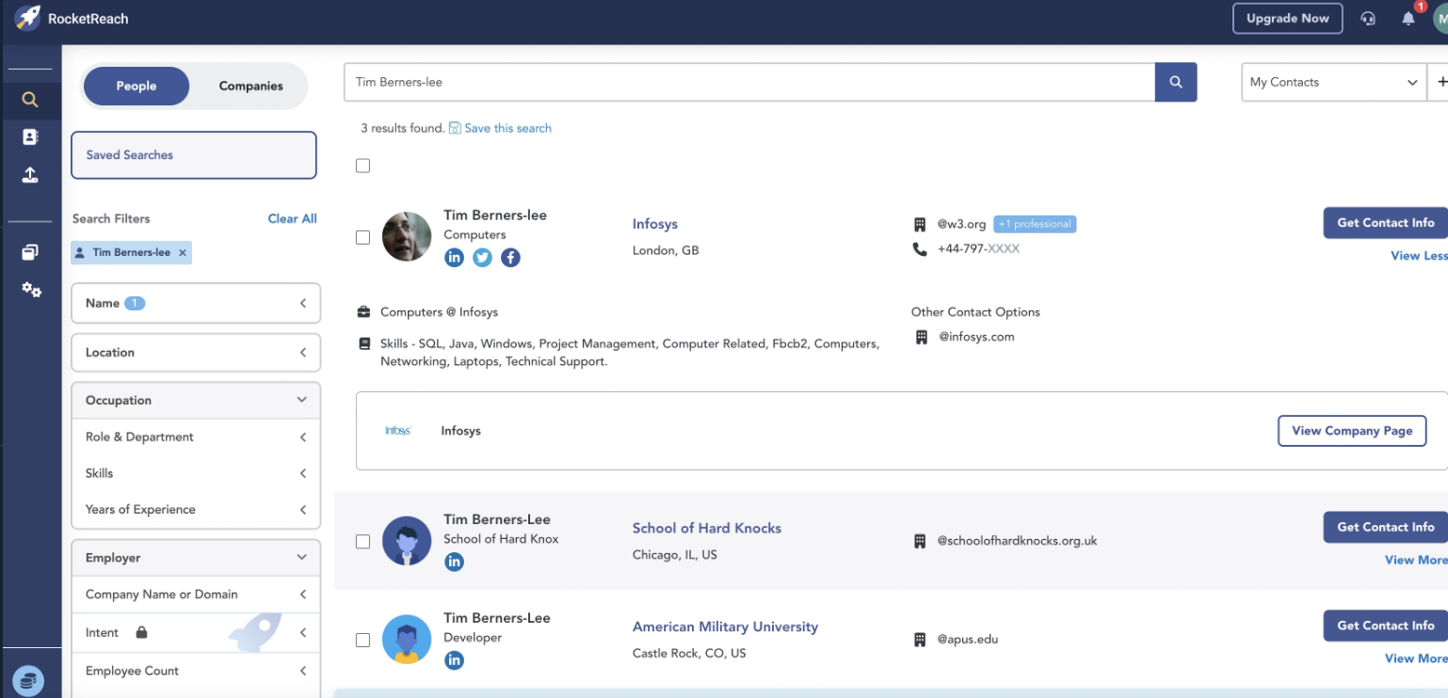
Task: Expand the Skills filter
Action: click(x=196, y=473)
